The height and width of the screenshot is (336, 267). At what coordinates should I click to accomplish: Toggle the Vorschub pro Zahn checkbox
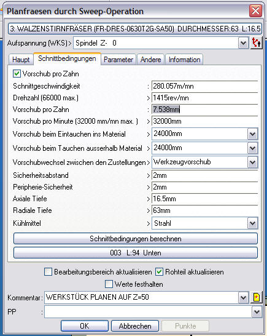(x=17, y=74)
